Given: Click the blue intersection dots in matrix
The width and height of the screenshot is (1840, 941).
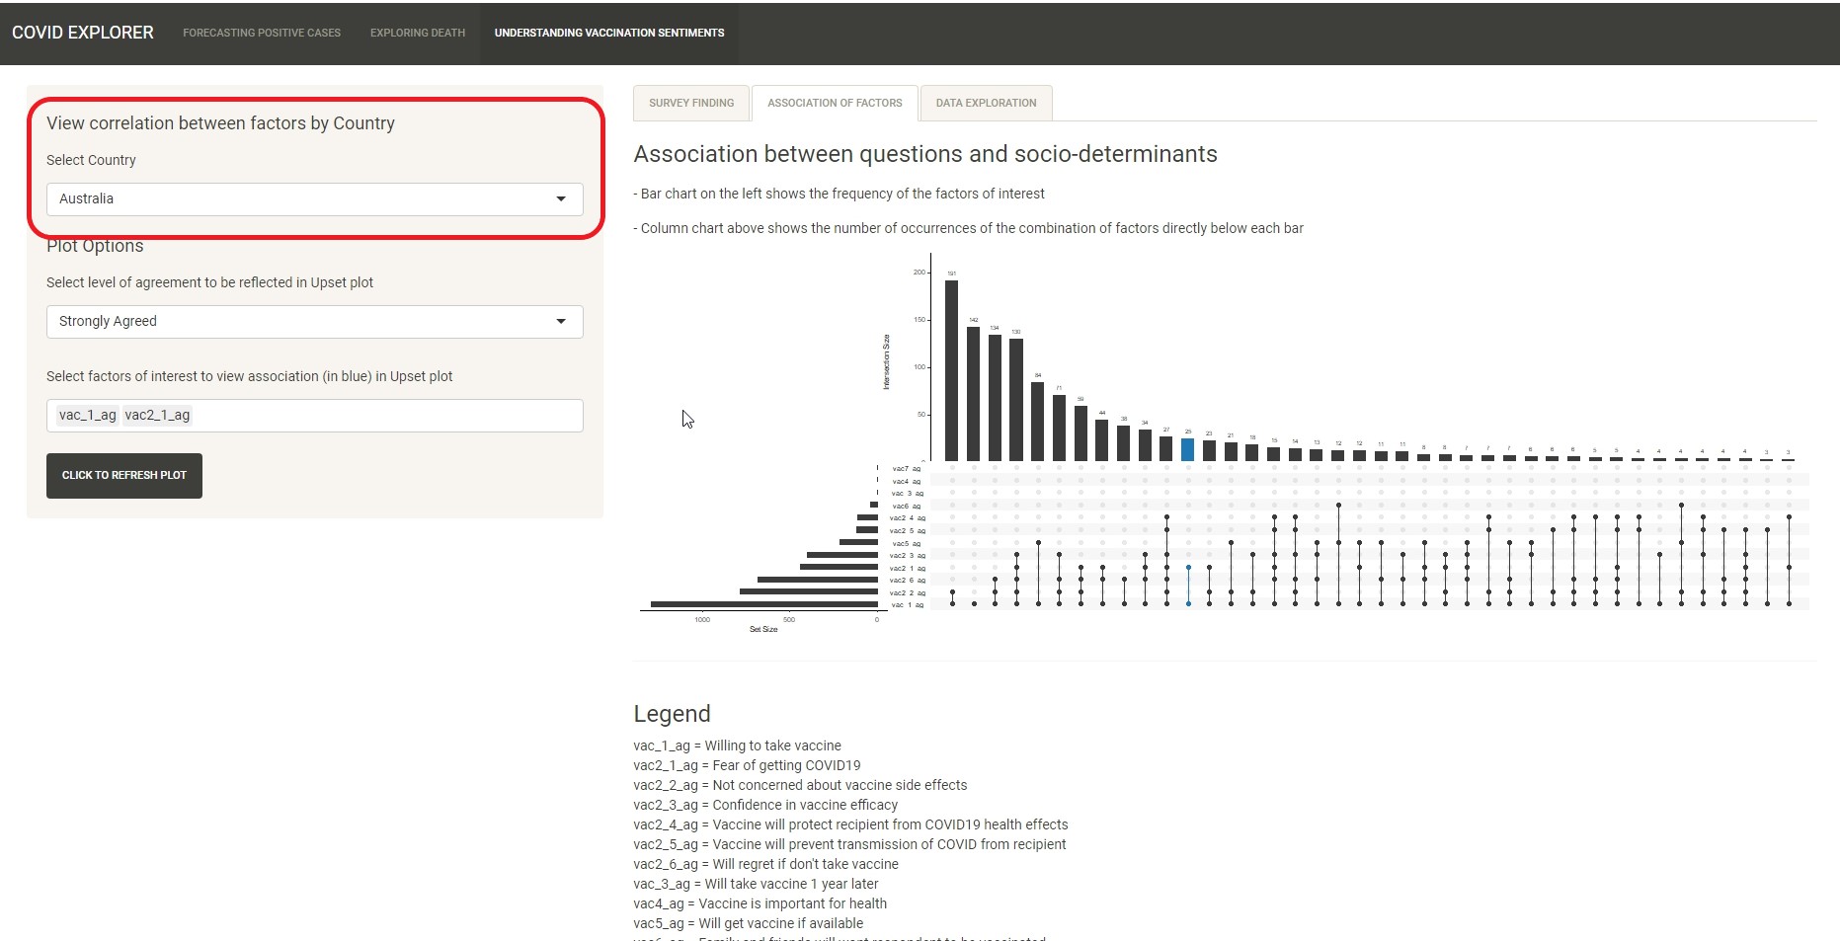Looking at the screenshot, I should click(x=1188, y=586).
